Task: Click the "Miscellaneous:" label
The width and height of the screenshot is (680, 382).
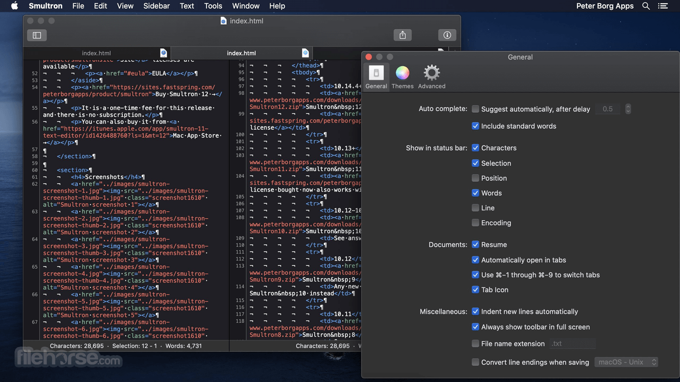Action: pyautogui.click(x=443, y=312)
